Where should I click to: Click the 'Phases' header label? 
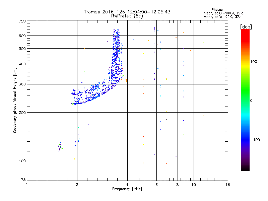pos(217,10)
